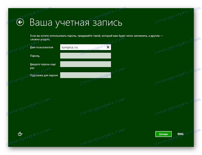
Task: Clear the username field with the X icon
Action: pyautogui.click(x=108, y=47)
